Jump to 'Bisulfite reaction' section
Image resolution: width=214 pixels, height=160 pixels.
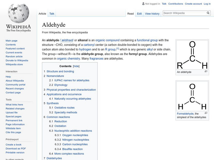point(72,149)
